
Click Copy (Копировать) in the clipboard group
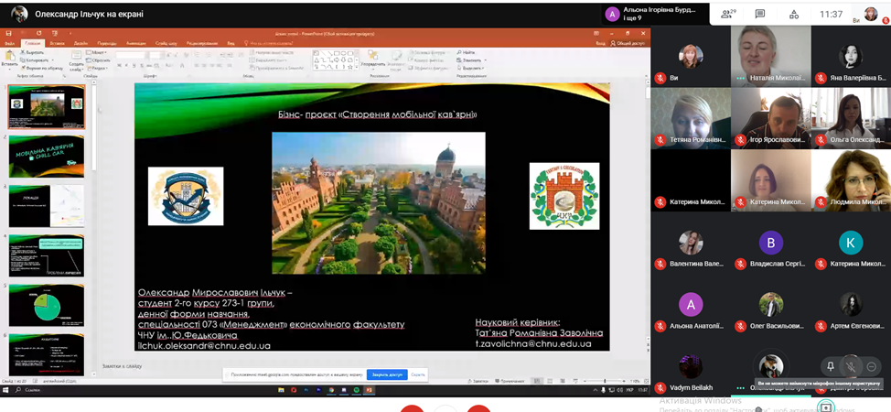point(36,60)
